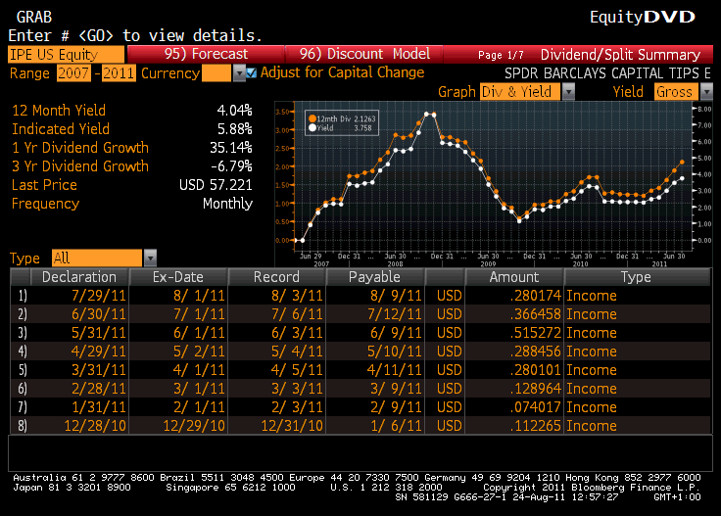Click amount .074017 in the table
This screenshot has height=516, width=721.
click(x=536, y=407)
